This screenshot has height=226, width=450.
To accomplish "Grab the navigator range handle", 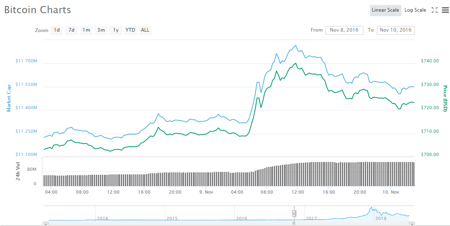I will click(294, 213).
